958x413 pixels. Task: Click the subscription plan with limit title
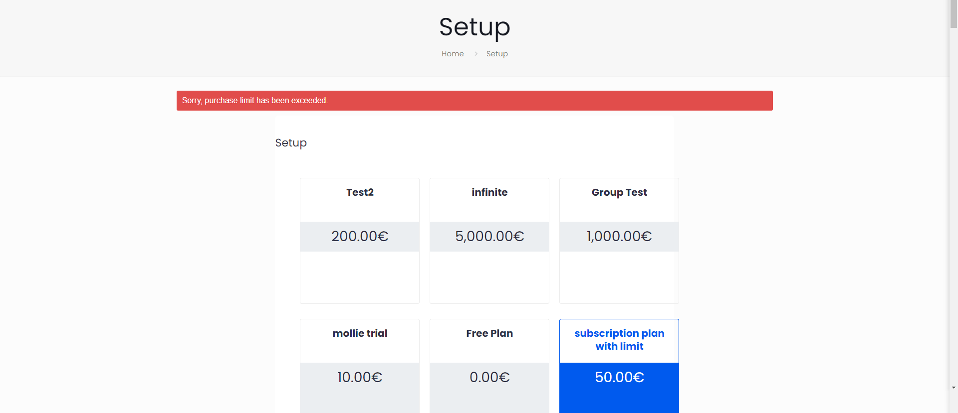(619, 340)
